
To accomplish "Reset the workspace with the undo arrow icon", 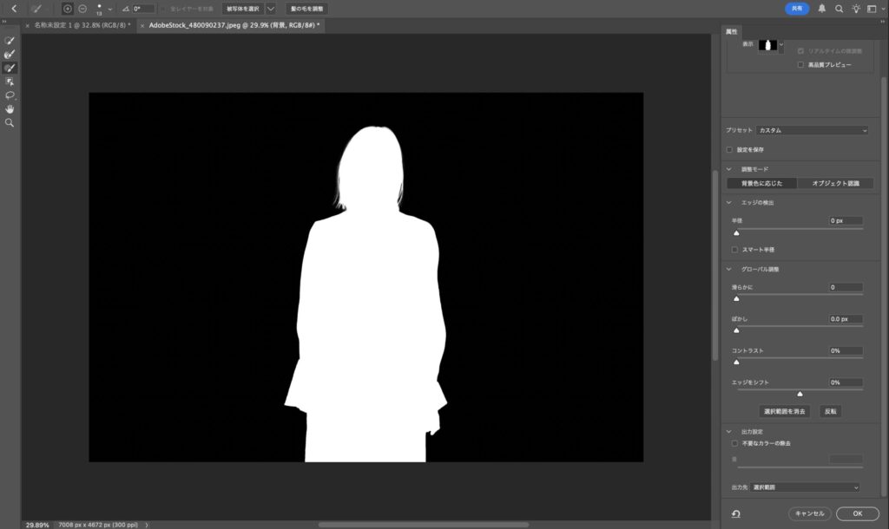I will [x=736, y=513].
